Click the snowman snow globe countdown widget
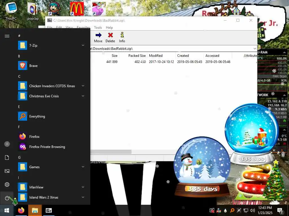The height and width of the screenshot is (216, 289). (x=202, y=166)
